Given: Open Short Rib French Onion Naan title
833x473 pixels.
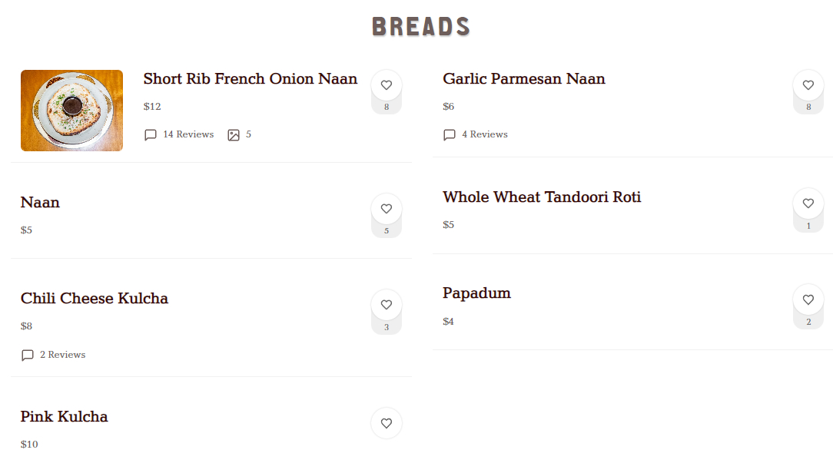Looking at the screenshot, I should click(x=251, y=79).
